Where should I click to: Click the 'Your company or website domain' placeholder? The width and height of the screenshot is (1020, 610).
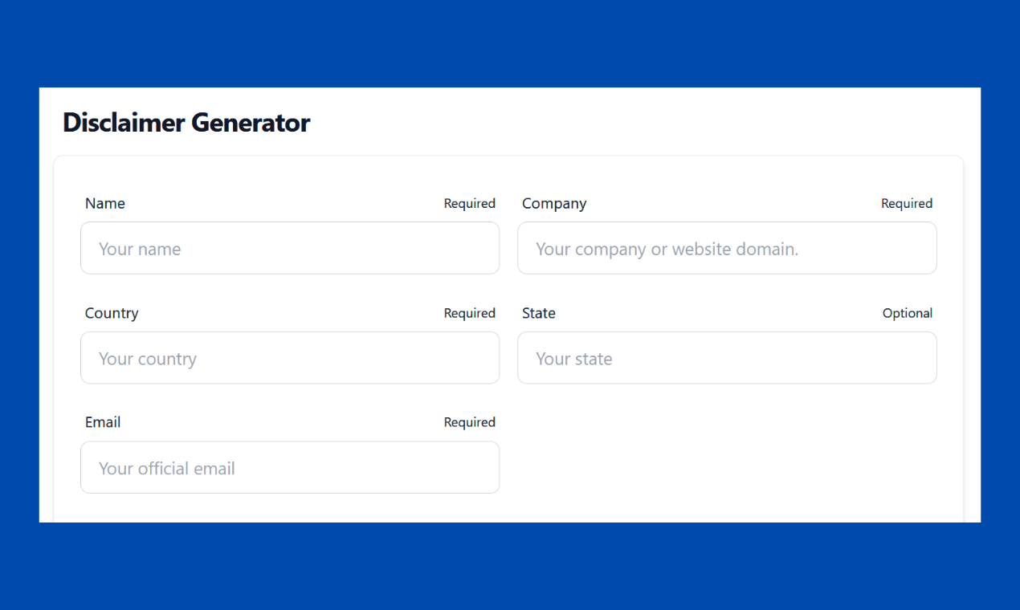point(667,250)
